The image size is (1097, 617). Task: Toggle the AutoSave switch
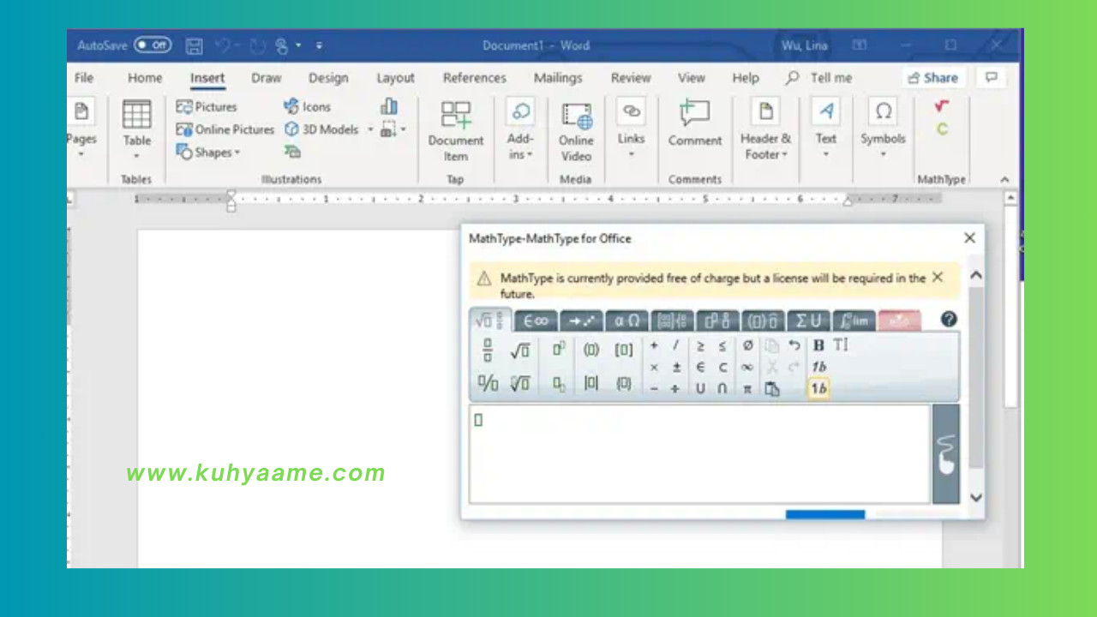(x=153, y=45)
